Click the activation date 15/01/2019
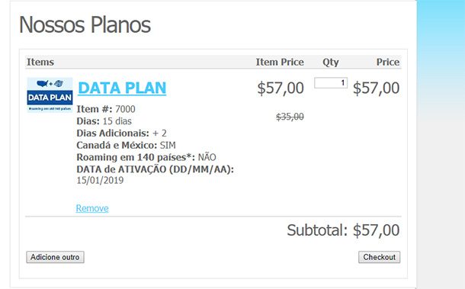The image size is (465, 289). pyautogui.click(x=100, y=181)
